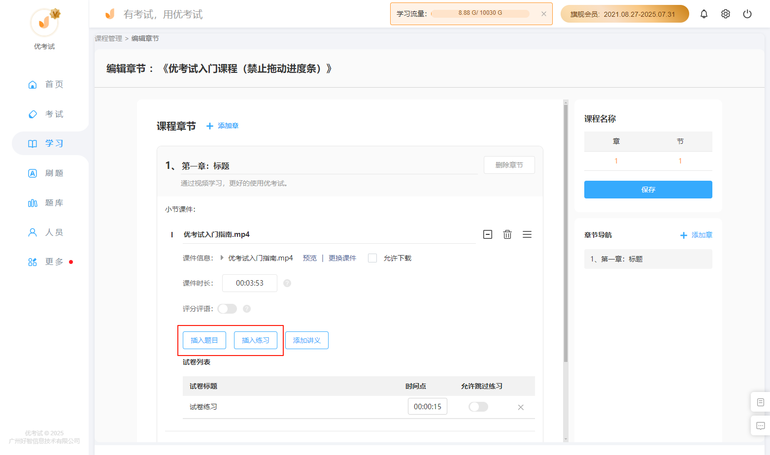Delete the 优考试入门指南.mp4 section trash icon
Viewport: 770px width, 455px height.
(507, 234)
